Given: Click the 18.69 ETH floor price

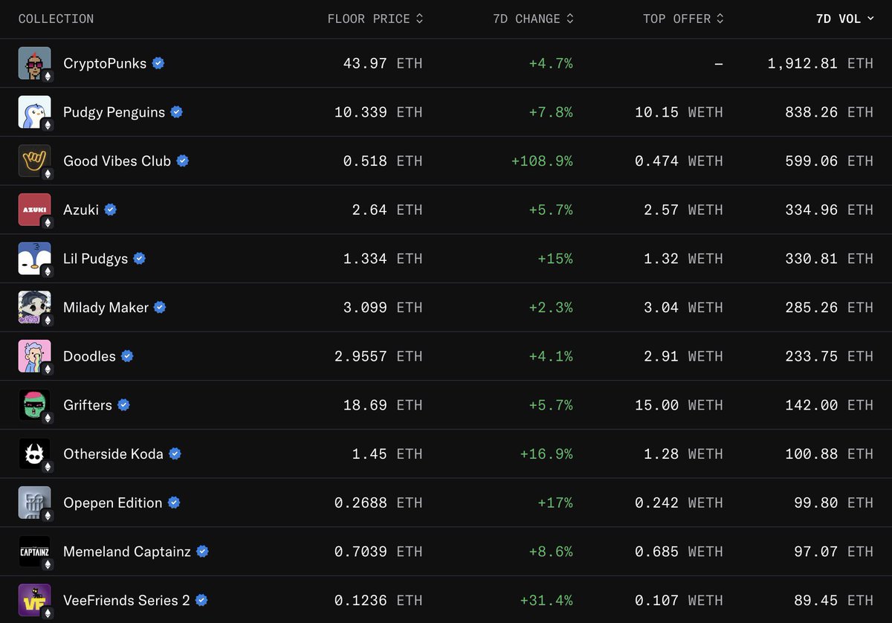Looking at the screenshot, I should (383, 405).
